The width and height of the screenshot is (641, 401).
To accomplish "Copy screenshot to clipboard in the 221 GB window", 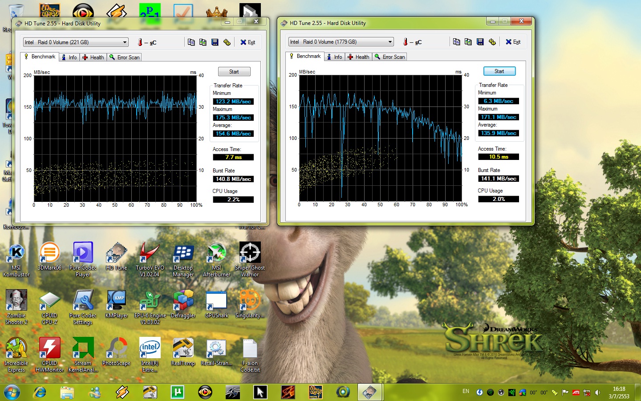I will coord(203,42).
